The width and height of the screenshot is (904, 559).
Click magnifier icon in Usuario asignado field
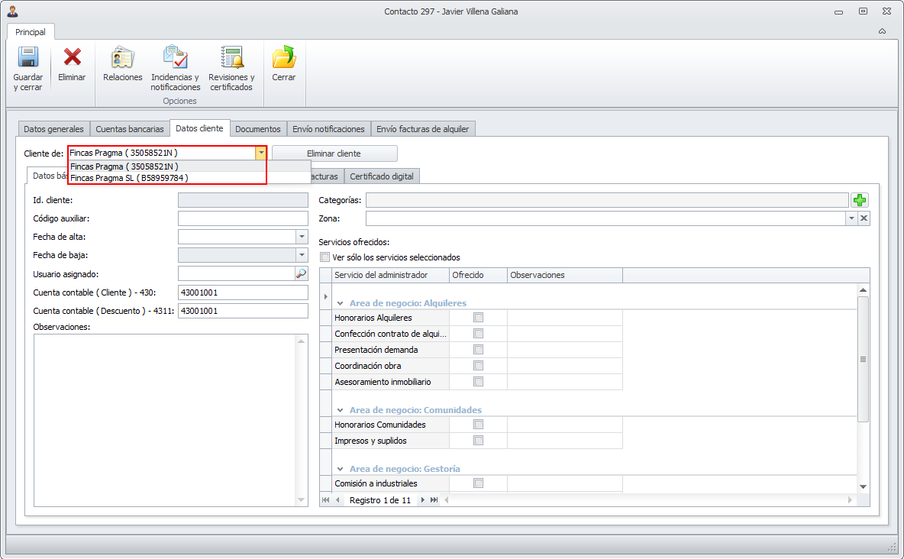[x=301, y=273]
